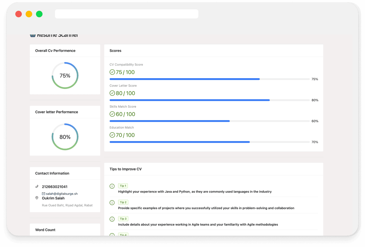The height and width of the screenshot is (247, 365).
Task: Click the 60% label at bar end
Action: pyautogui.click(x=315, y=121)
